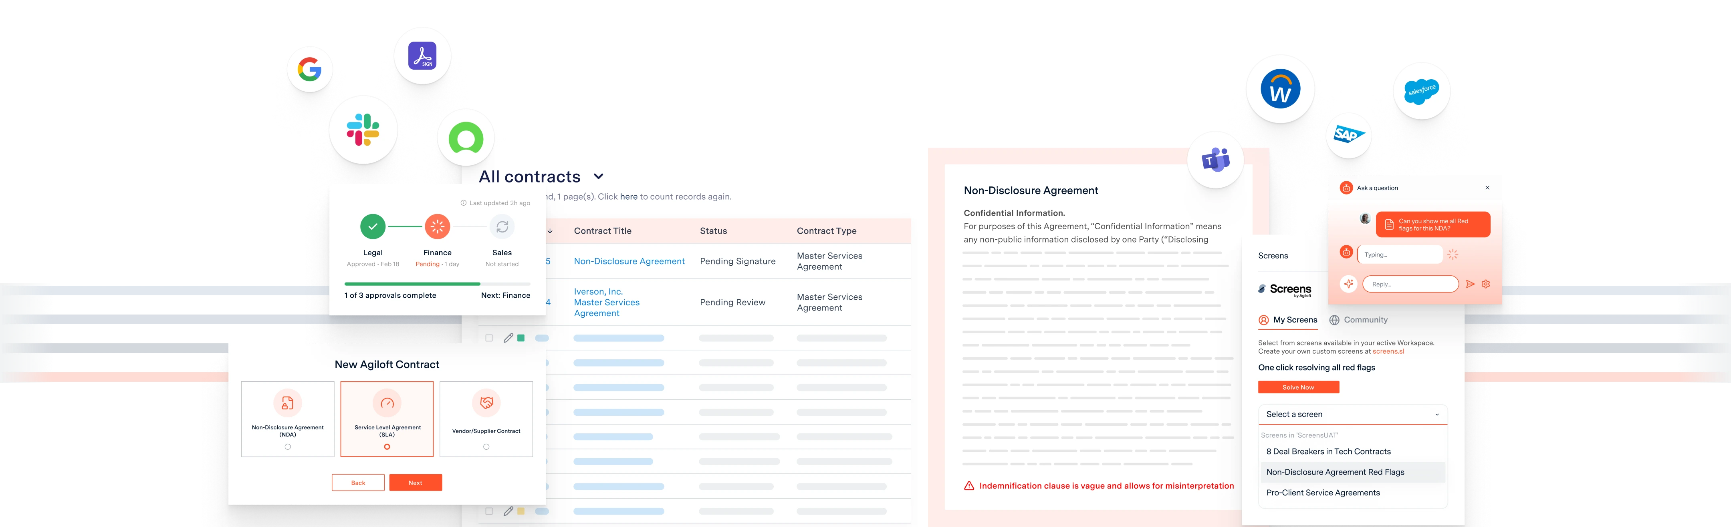Click the SAP logo icon
The width and height of the screenshot is (1731, 527).
click(1348, 135)
